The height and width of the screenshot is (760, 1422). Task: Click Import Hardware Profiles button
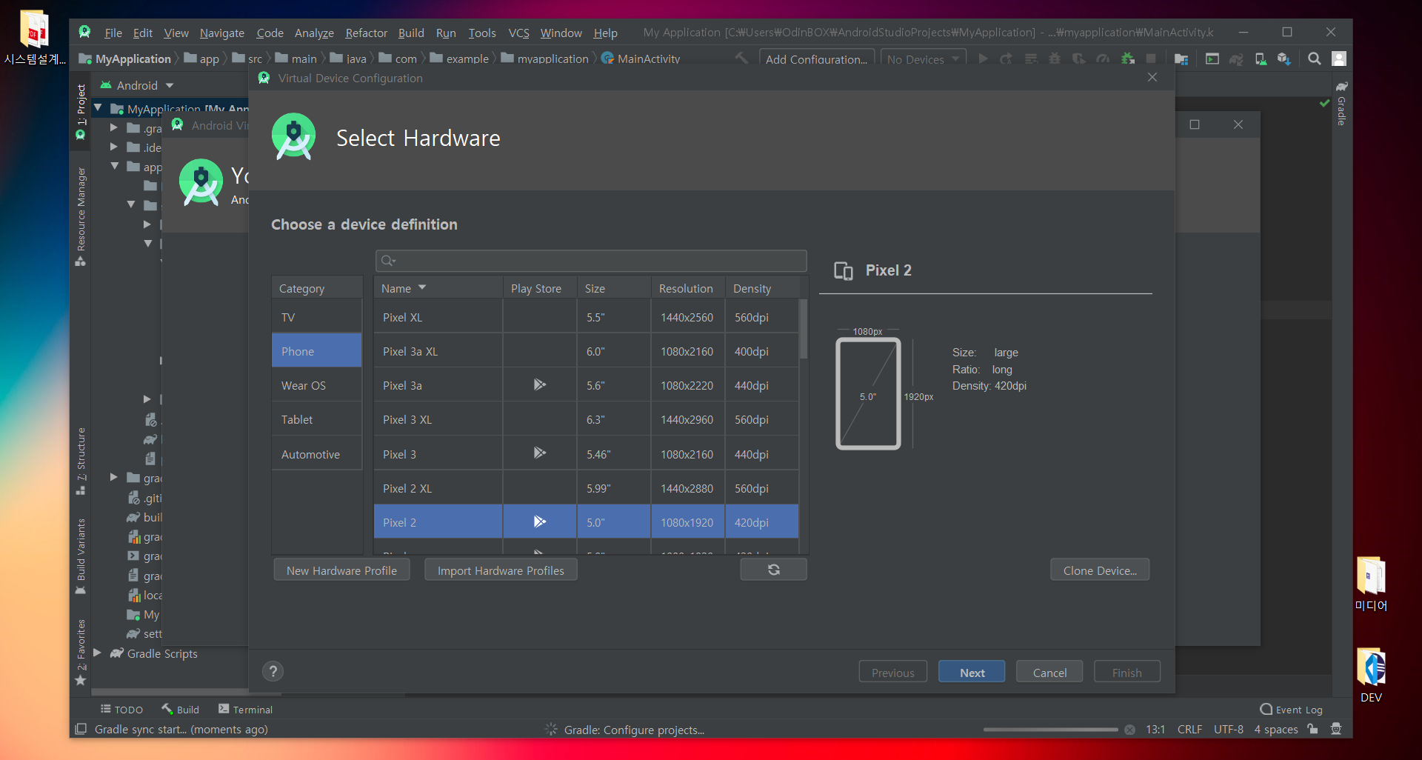coord(501,570)
